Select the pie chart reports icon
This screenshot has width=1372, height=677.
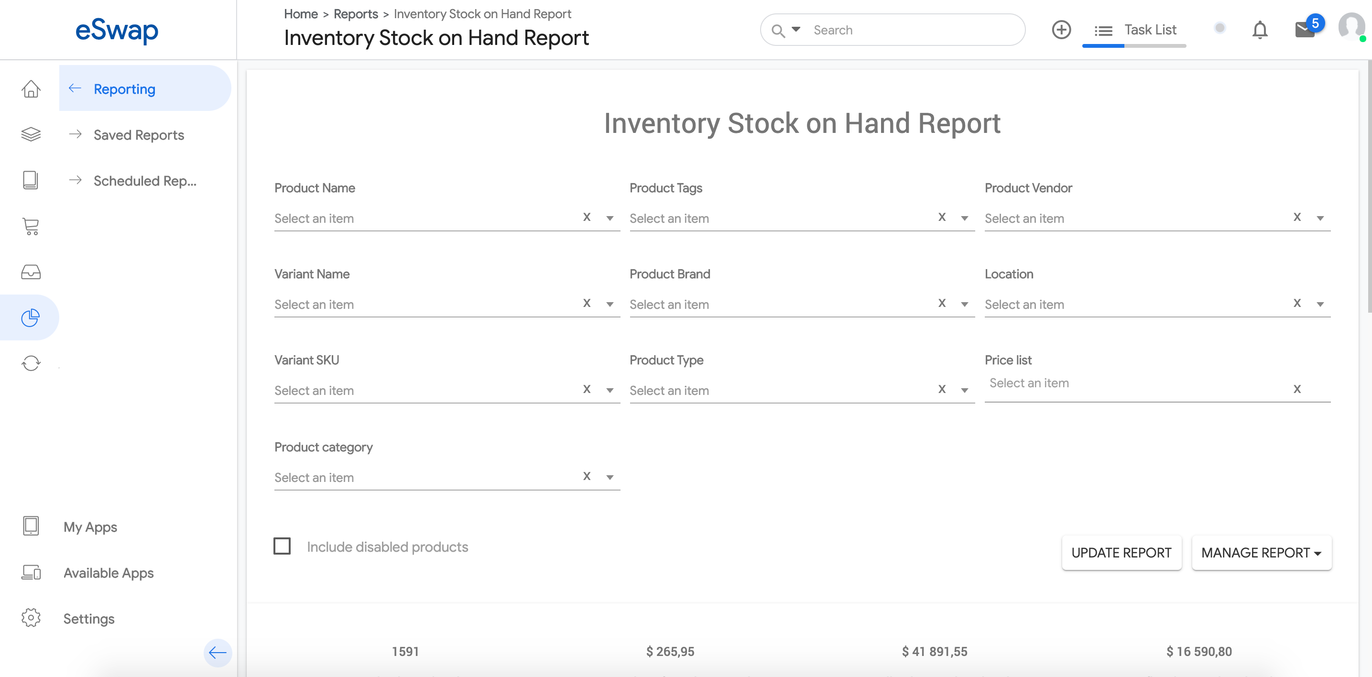31,318
